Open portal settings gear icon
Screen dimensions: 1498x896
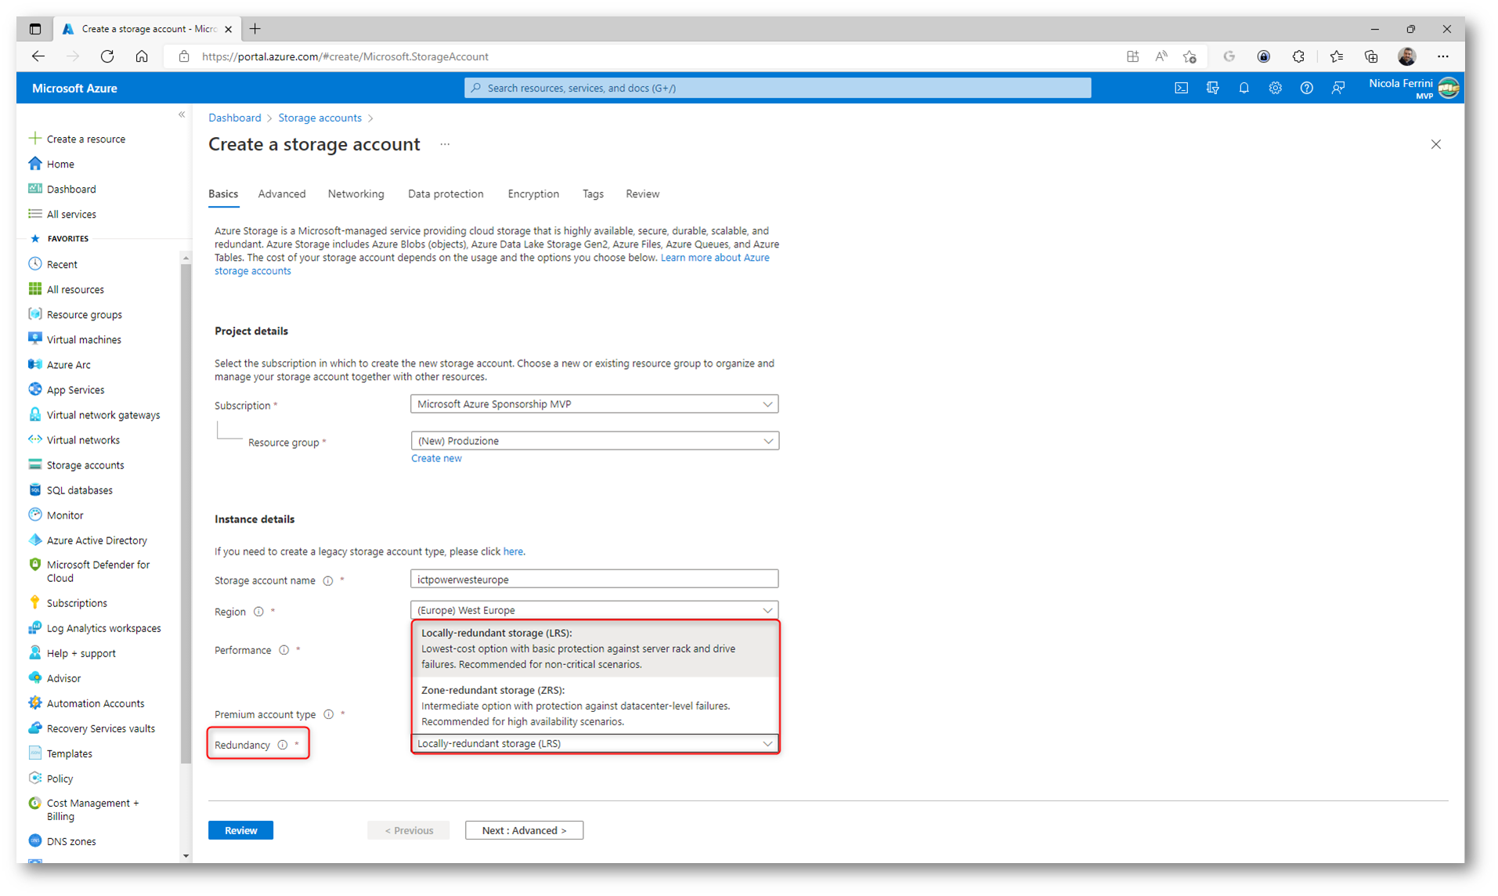coord(1275,88)
